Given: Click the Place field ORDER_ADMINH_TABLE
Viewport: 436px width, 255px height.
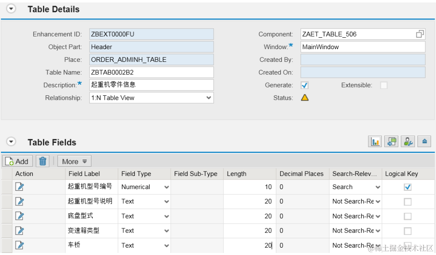Looking at the screenshot, I should [x=151, y=60].
